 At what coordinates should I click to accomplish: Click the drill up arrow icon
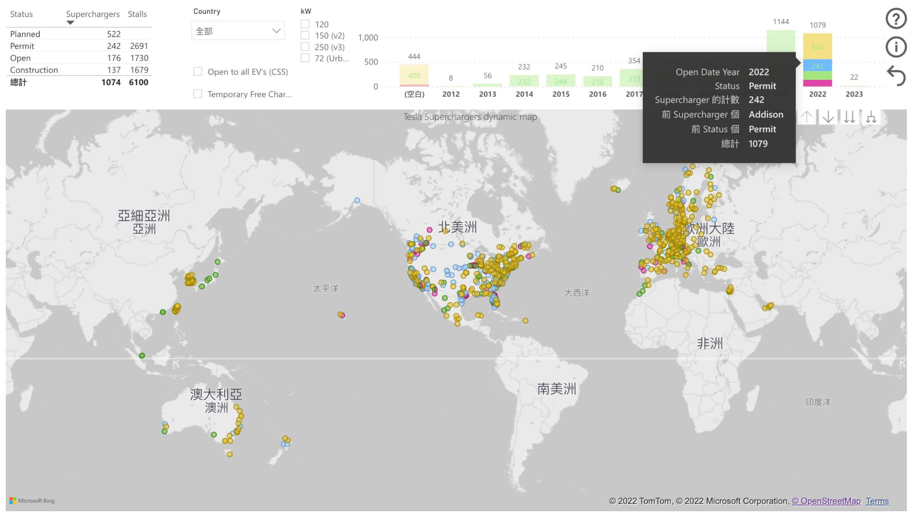coord(806,117)
